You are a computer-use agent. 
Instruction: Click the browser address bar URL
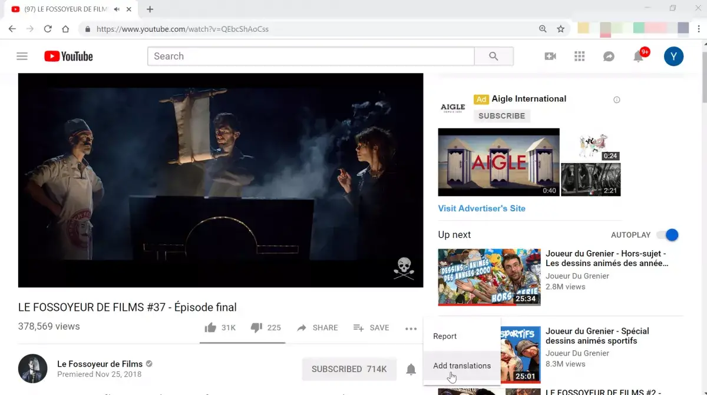coord(183,29)
